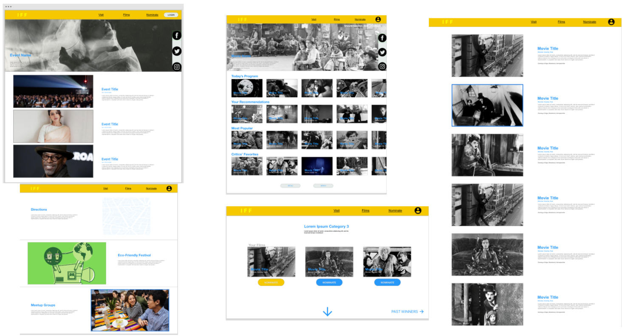This screenshot has height=336, width=623.
Task: Open Visit menu on the movie list page
Action: [534, 22]
